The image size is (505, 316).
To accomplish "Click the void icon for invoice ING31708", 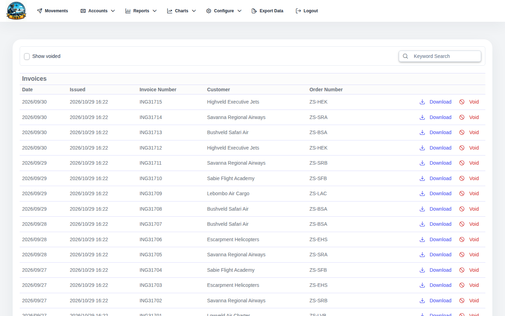I will point(462,209).
